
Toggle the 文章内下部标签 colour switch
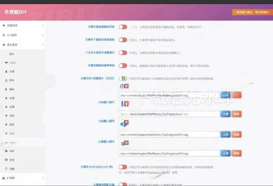pos(123,40)
